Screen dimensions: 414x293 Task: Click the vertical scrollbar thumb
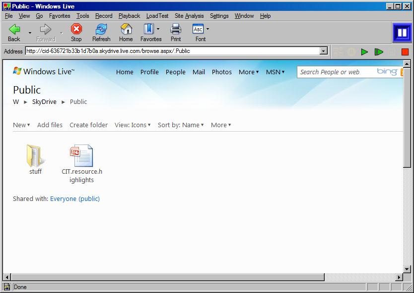click(407, 117)
